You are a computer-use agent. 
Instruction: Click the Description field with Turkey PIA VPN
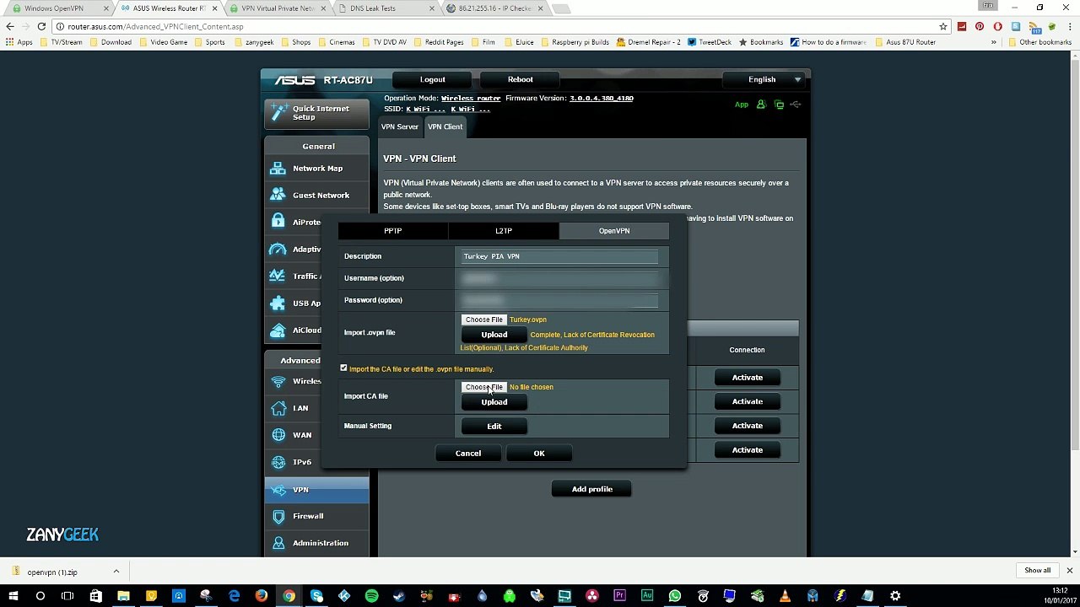559,256
